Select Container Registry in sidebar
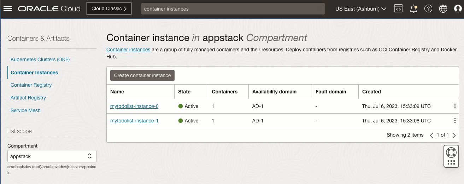 point(31,85)
